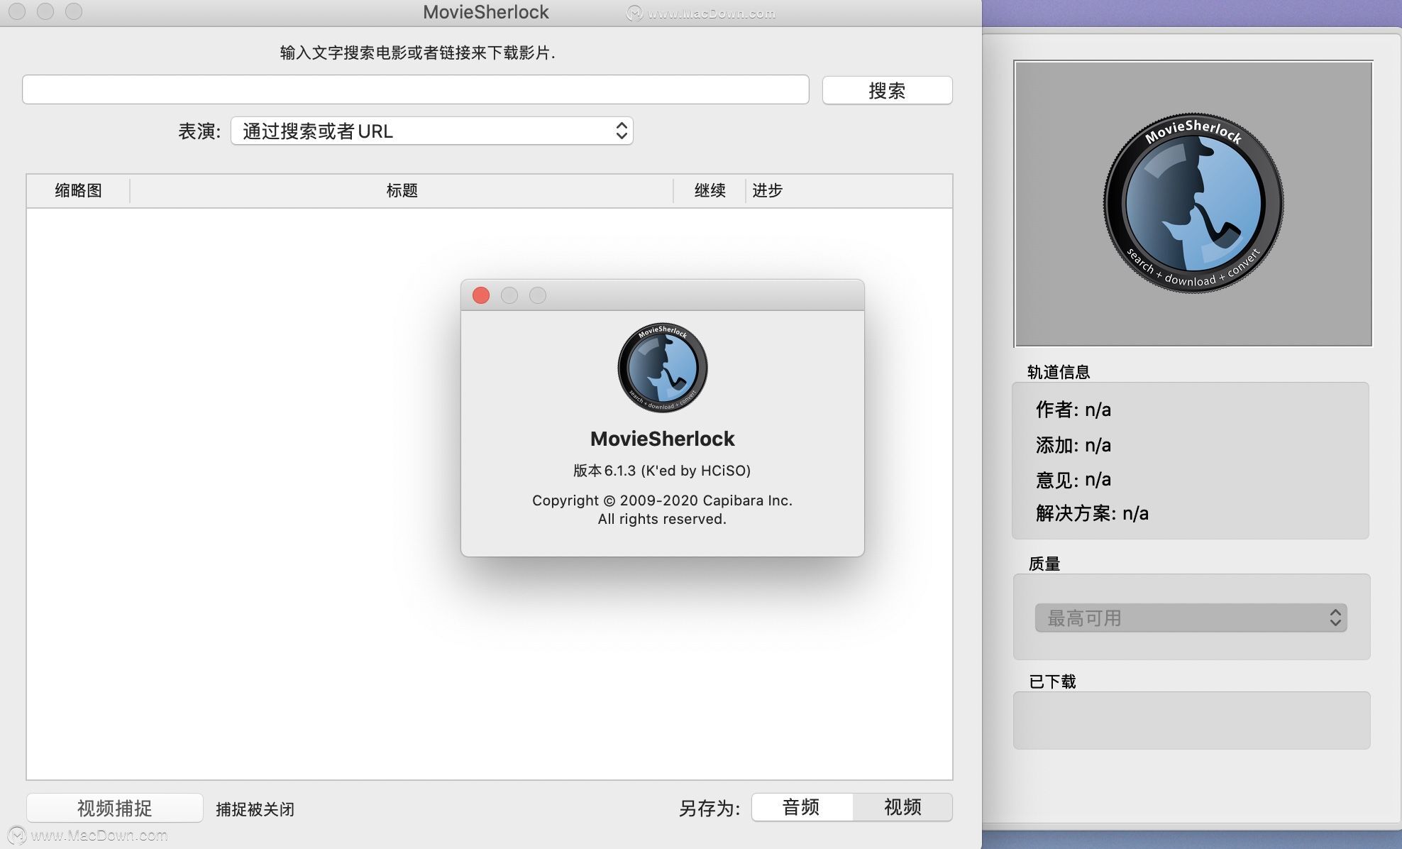Click the 表演: label
Screen dimensions: 1402x849
pyautogui.click(x=199, y=131)
